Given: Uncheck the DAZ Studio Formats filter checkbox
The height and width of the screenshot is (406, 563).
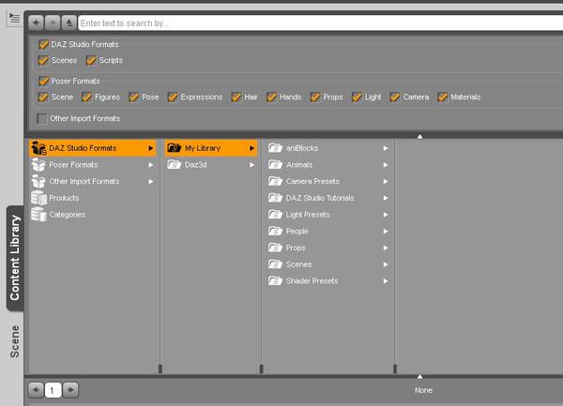Looking at the screenshot, I should pyautogui.click(x=43, y=44).
